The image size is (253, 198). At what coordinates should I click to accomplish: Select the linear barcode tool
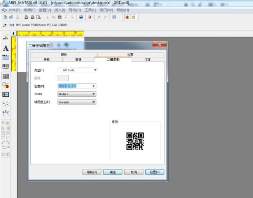[x=6, y=67]
